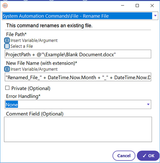Click into the File Path input field
160x163 pixels.
78,54
